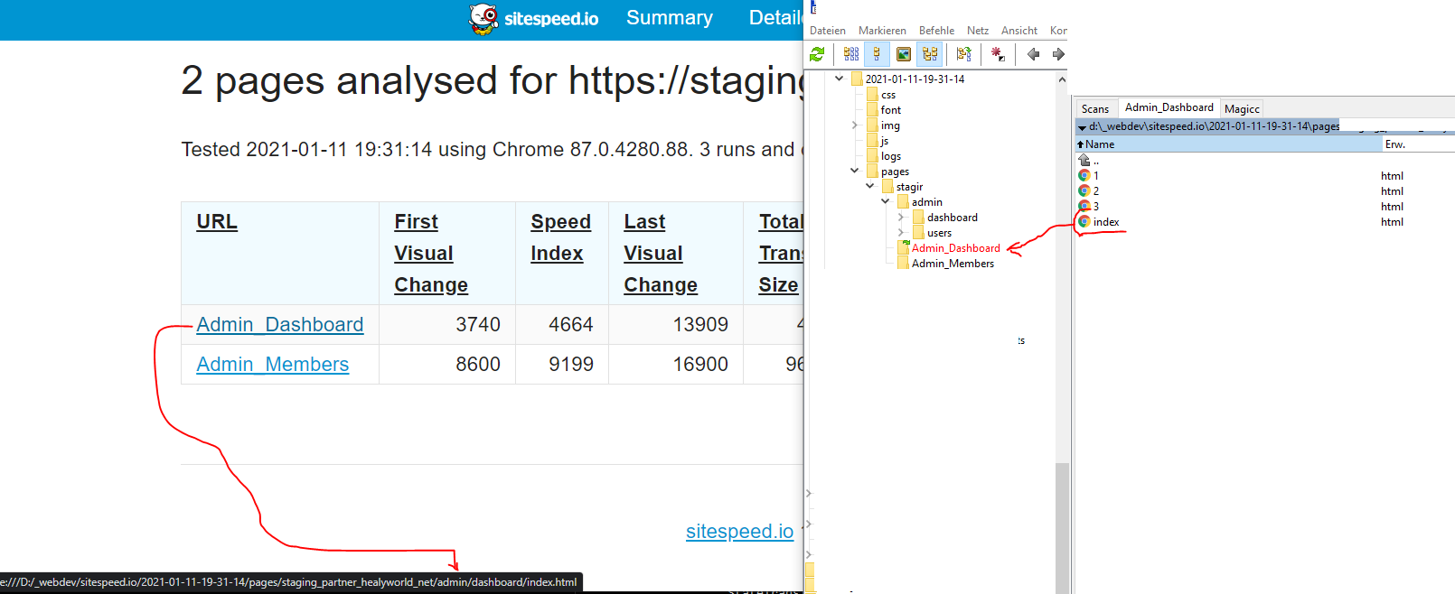Expand the dashboard folder in tree
Screen dimensions: 1455x594
coord(901,218)
